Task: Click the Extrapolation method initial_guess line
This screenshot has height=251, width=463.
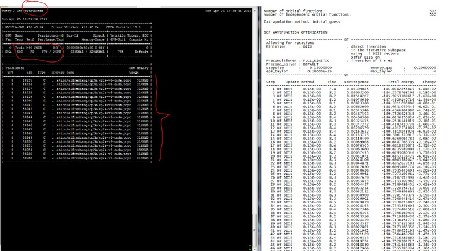Action: tap(302, 21)
